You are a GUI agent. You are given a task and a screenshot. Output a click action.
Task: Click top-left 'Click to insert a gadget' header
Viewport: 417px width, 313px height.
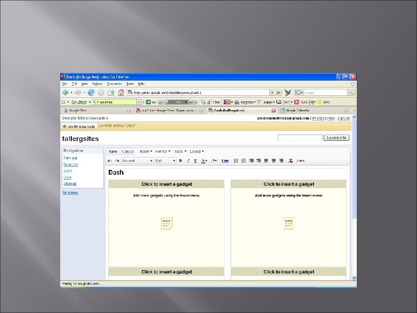coord(166,184)
